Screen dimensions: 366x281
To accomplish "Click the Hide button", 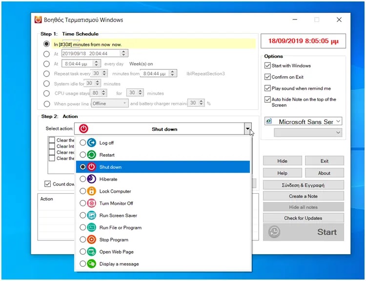I will [282, 161].
